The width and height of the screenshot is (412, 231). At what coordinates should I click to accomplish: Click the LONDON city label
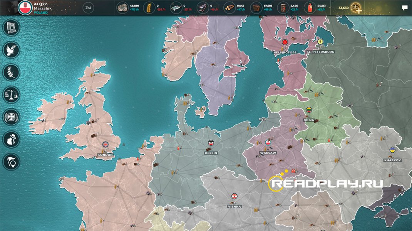coord(106,155)
